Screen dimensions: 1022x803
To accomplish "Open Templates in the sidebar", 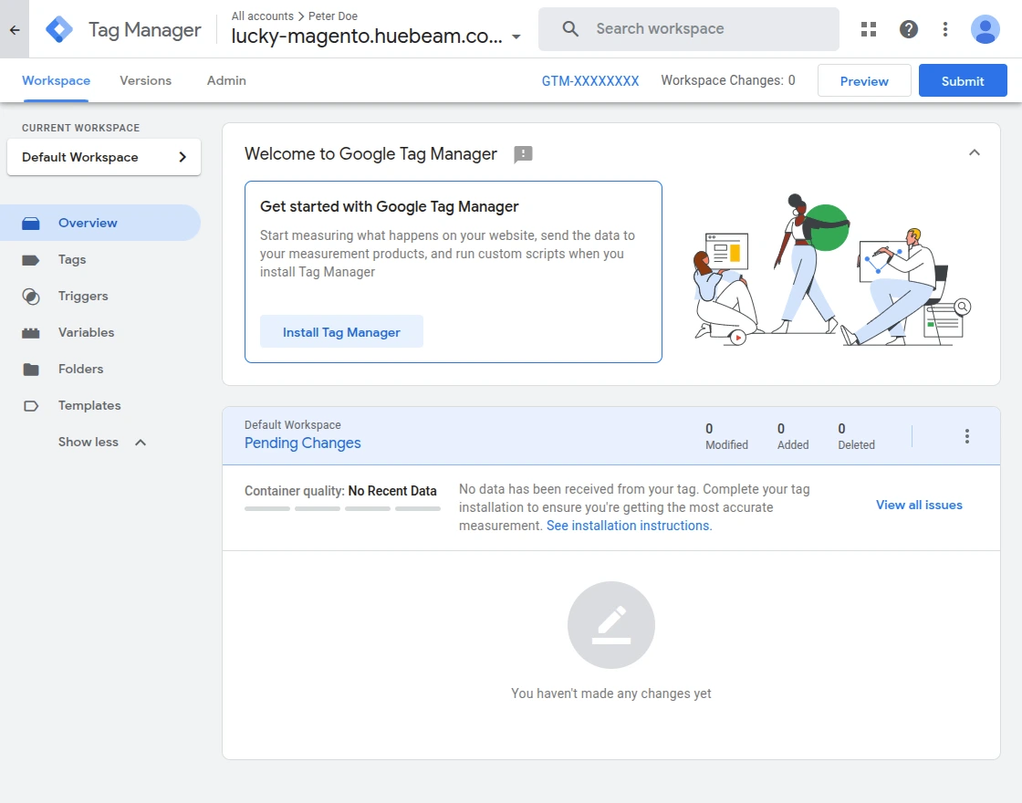I will 100,405.
